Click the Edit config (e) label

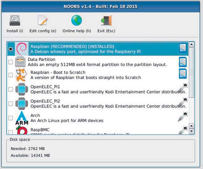43,31
